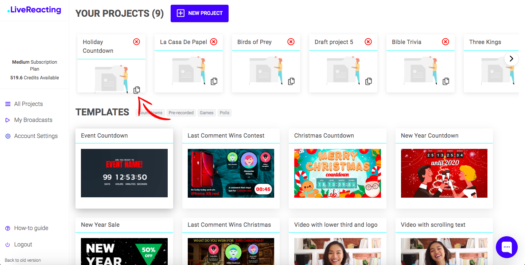Duplicate the Draft project 5 project
Viewport: 525px width, 265px height.
(369, 81)
